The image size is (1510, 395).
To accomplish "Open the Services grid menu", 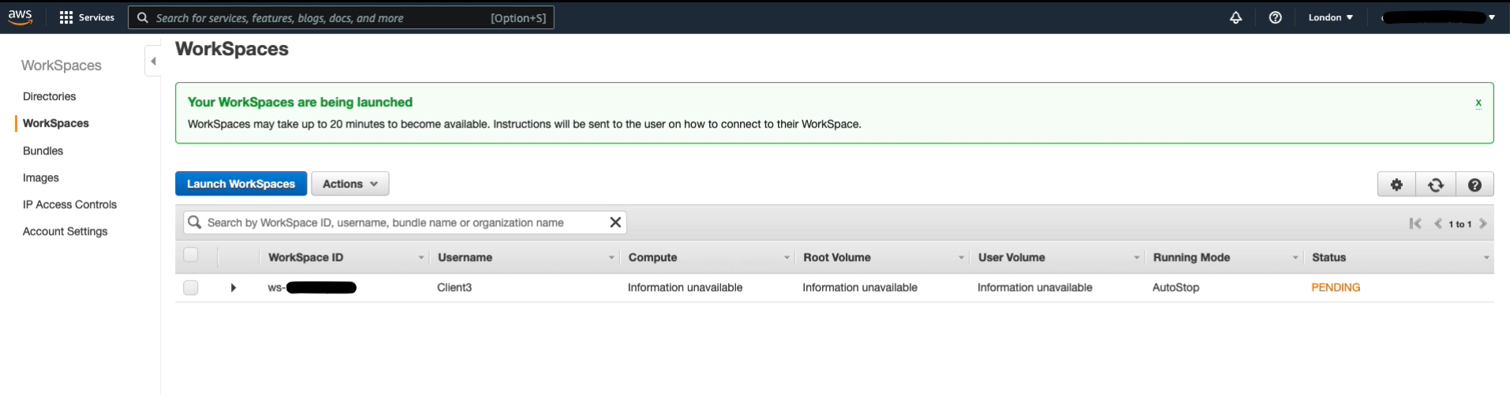I will (66, 17).
